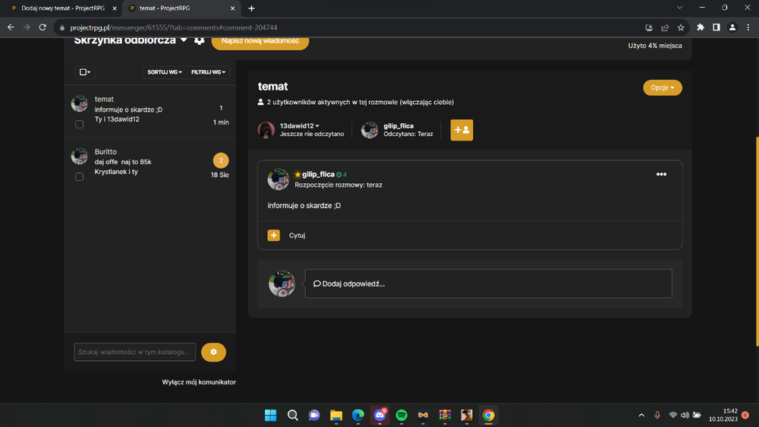The height and width of the screenshot is (427, 759).
Task: Open inbox settings gear icon
Action: tap(199, 41)
